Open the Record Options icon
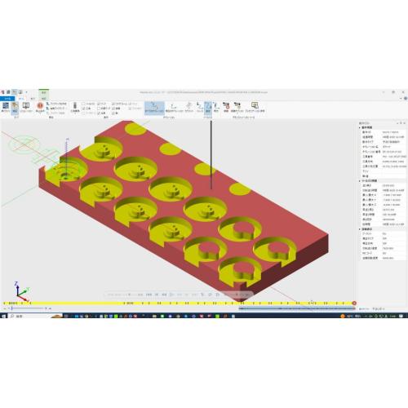This screenshot has height=408, width=408. (237, 108)
